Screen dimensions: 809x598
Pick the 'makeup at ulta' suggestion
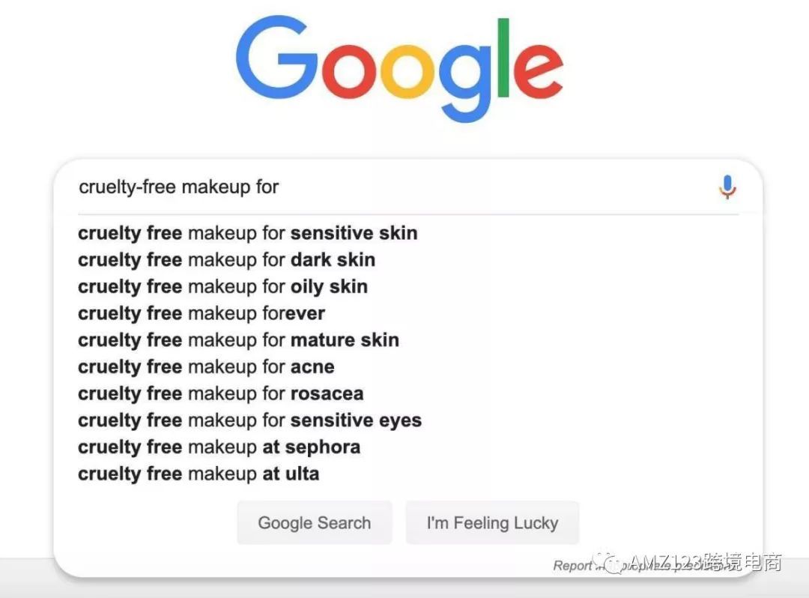pos(199,474)
